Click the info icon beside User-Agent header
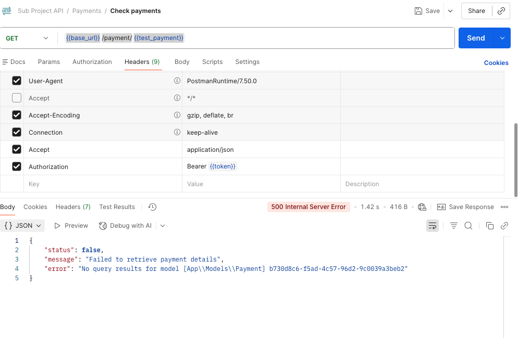The image size is (518, 338). pyautogui.click(x=177, y=81)
